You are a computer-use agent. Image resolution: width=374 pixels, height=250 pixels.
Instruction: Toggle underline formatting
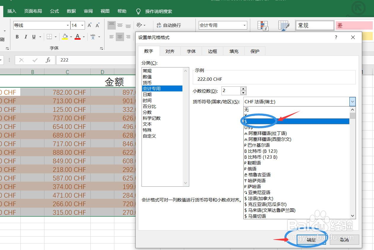point(33,36)
